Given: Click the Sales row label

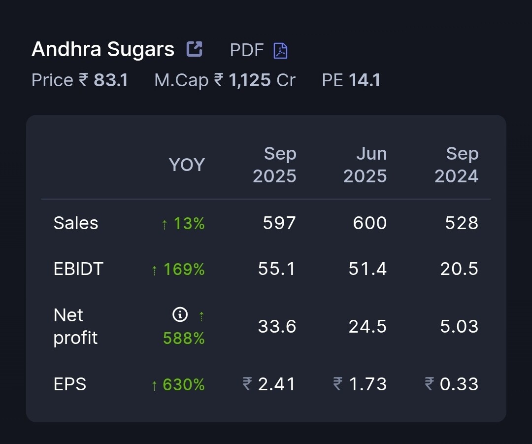Looking at the screenshot, I should (x=76, y=223).
